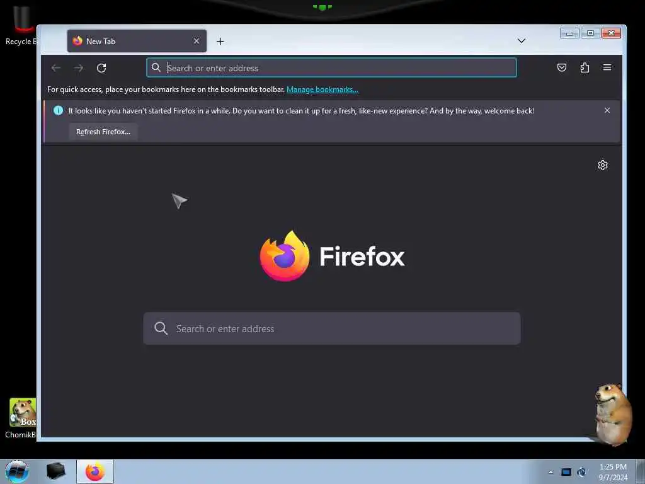Select the New Tab tab
This screenshot has height=484, width=645.
tap(137, 41)
